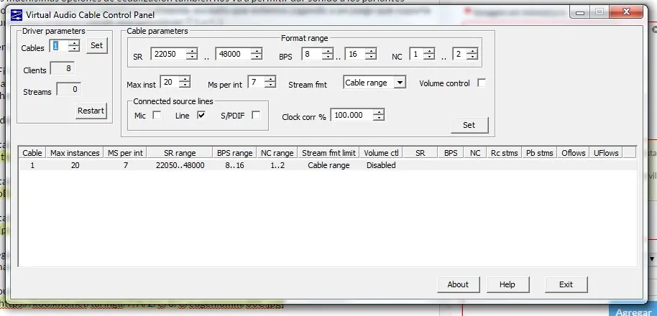Viewport: 657px width, 316px height.
Task: Increase minimum SR 22050 up arrow
Action: click(191, 51)
